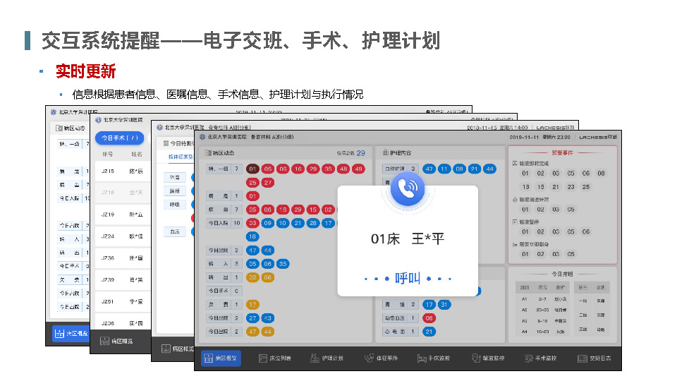Select bed 01 in the 病危 row
Viewport: 677px width, 381px height.
pyautogui.click(x=252, y=196)
